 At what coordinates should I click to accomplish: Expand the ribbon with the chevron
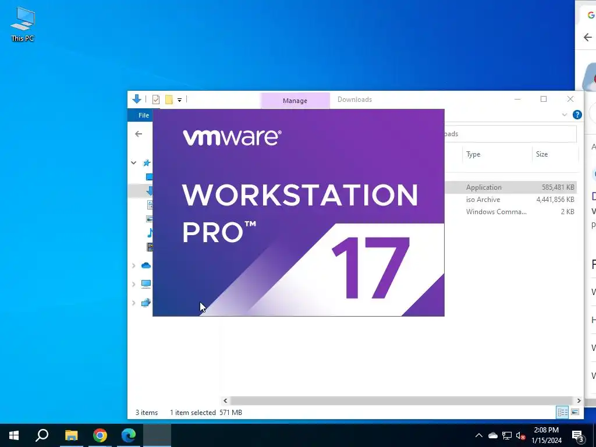pyautogui.click(x=565, y=115)
